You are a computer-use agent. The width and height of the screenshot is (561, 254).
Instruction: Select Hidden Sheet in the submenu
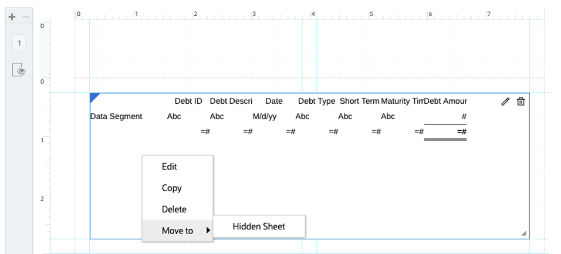point(259,226)
